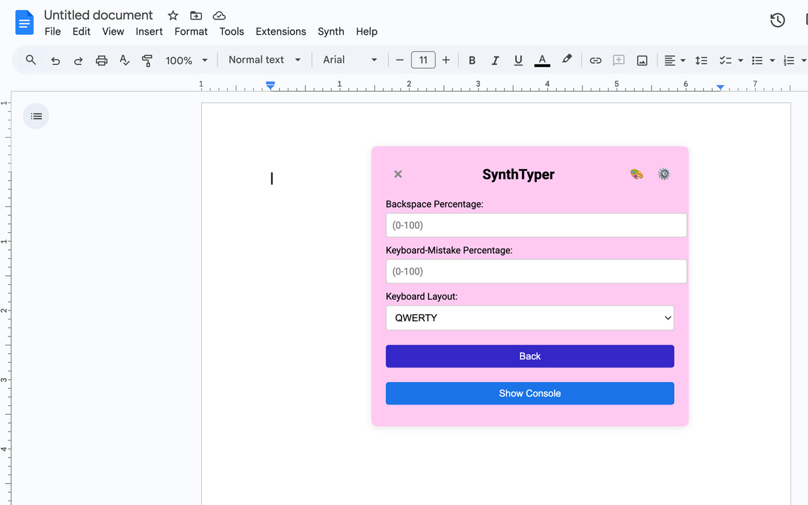Open the Synth menu

click(331, 31)
